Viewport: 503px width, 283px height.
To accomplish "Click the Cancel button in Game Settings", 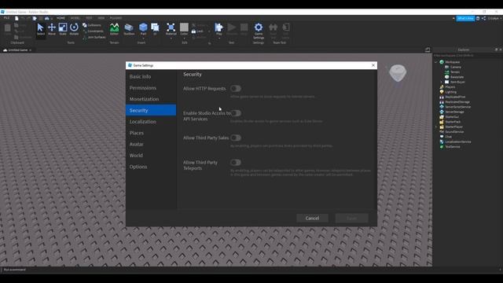I will [x=312, y=219].
